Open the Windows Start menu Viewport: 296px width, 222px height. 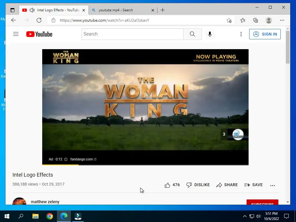(x=7, y=216)
